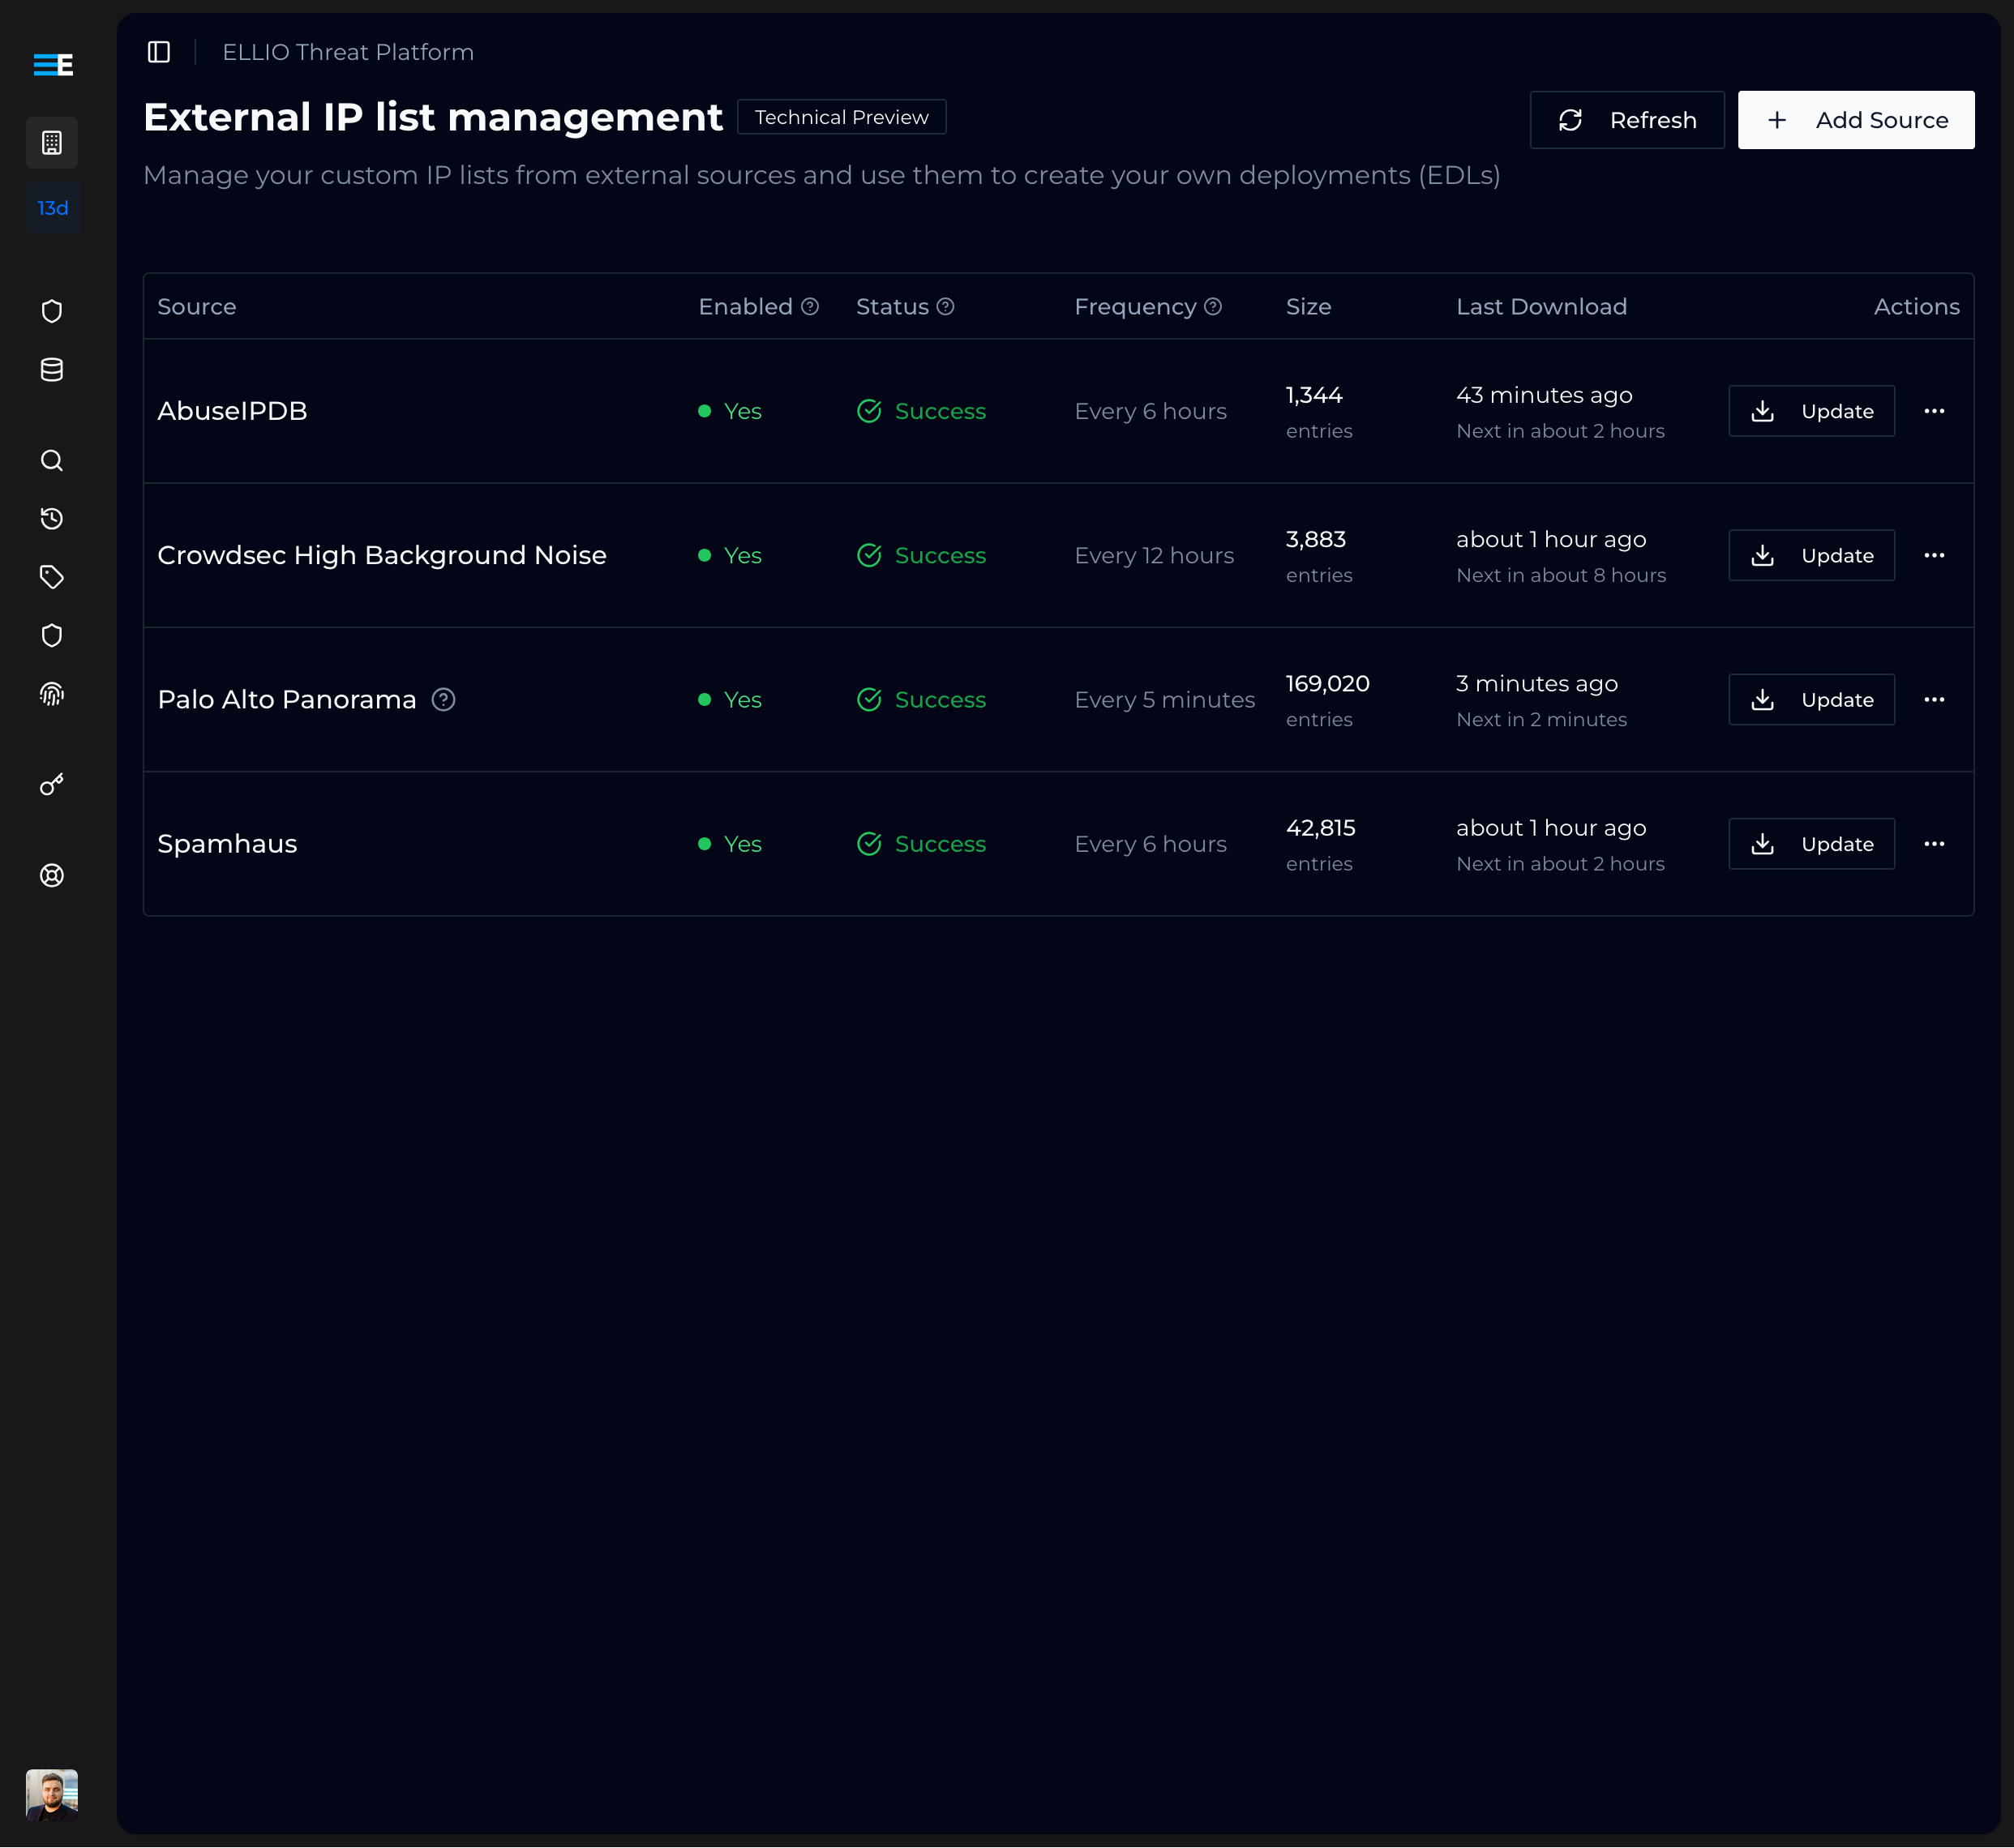Click the AbuseIPDB source name
This screenshot has height=1848, width=2014.
coord(232,411)
